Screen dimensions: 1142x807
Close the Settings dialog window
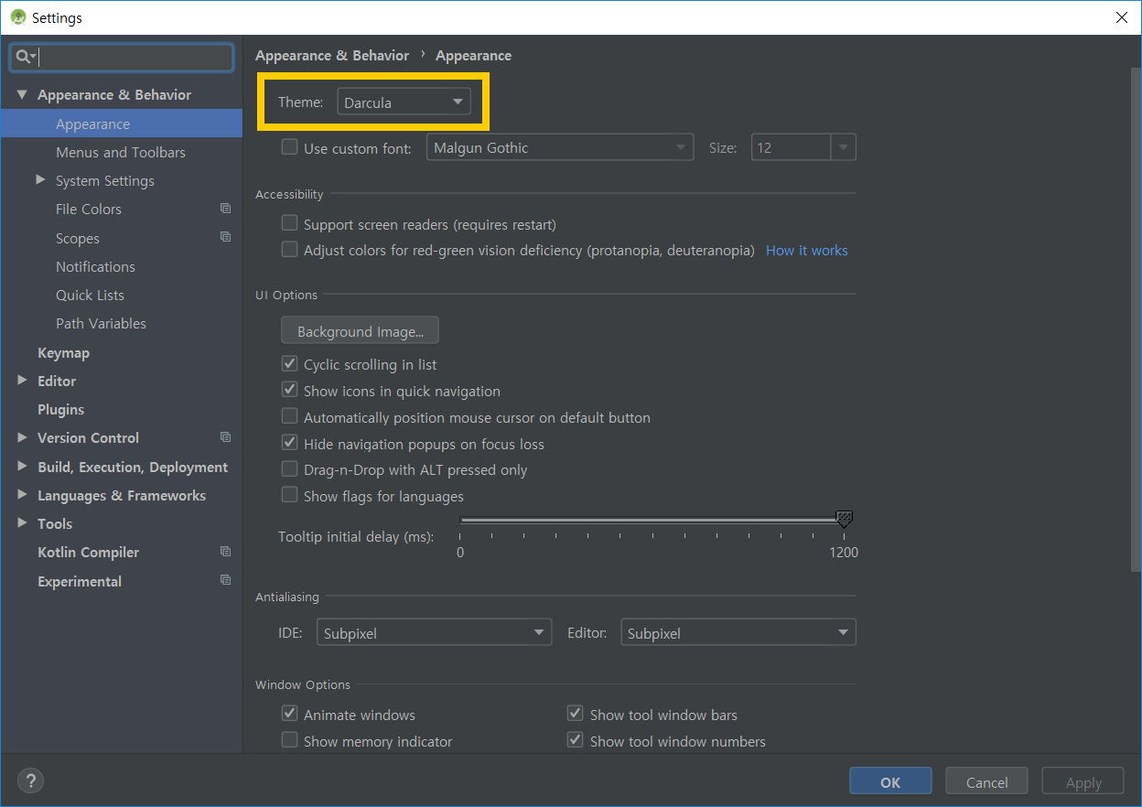[1121, 17]
